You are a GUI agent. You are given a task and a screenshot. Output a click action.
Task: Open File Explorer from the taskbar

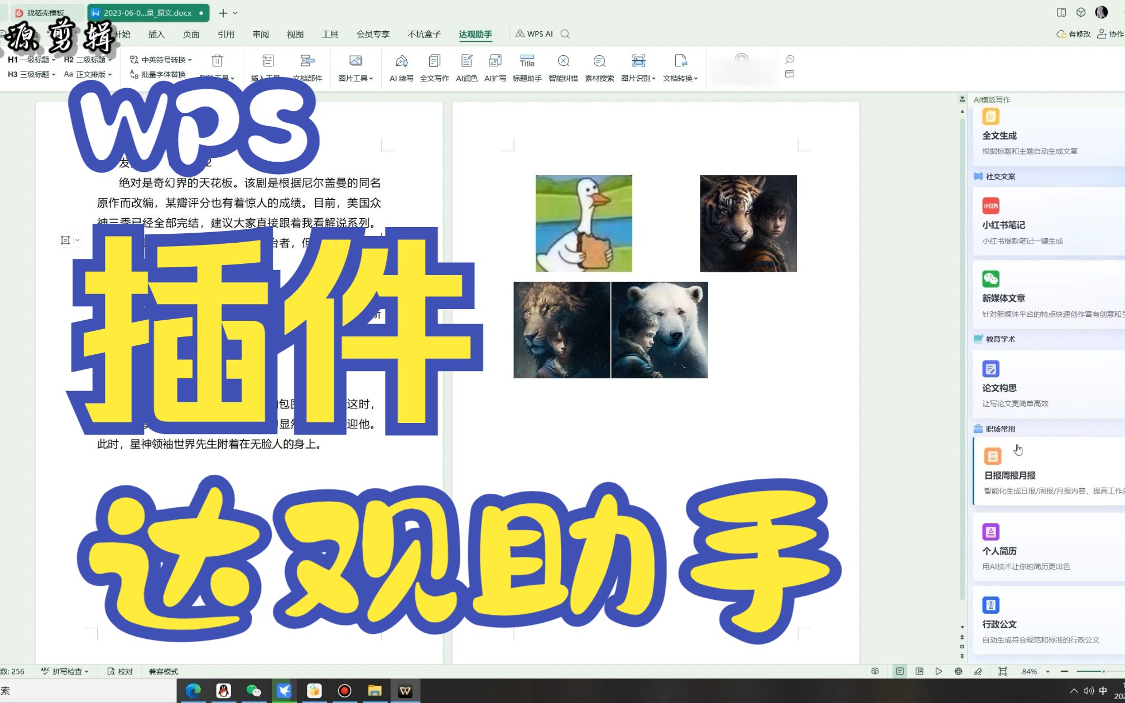click(x=375, y=691)
